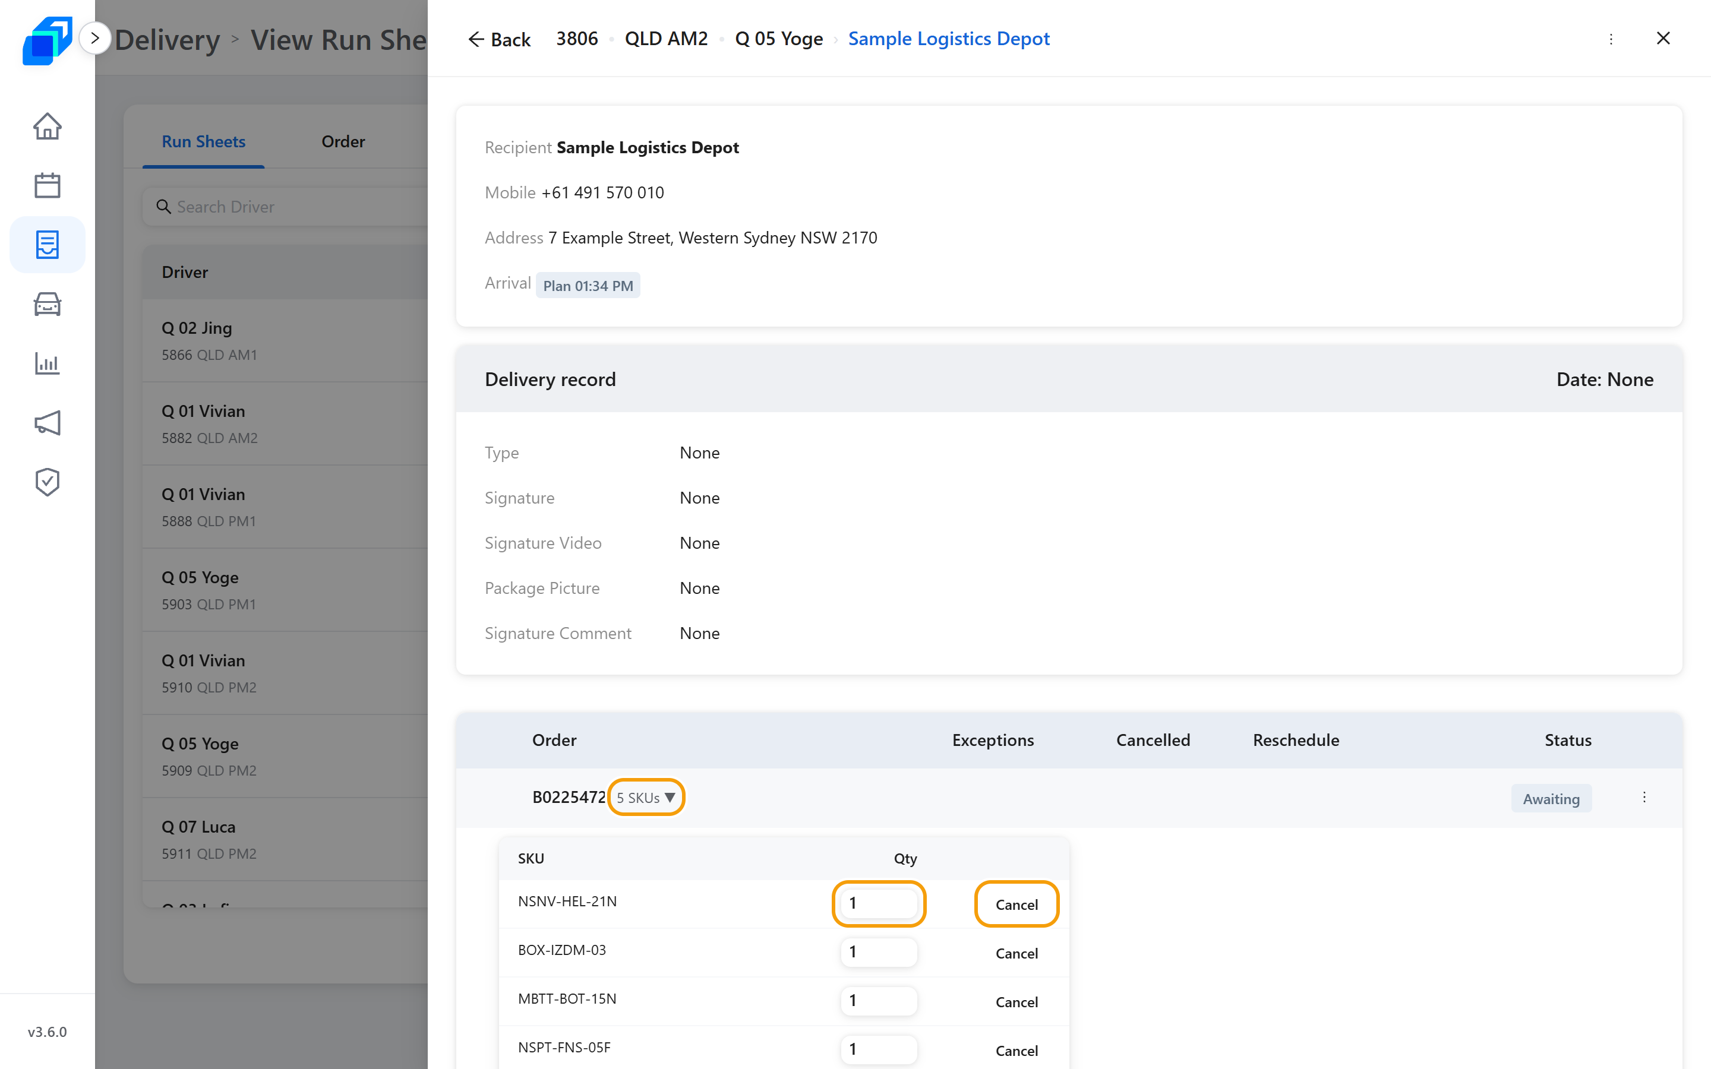Cancel SKU MBTT-BOT-15N
Screen dimensions: 1711x1069
click(x=1017, y=1002)
